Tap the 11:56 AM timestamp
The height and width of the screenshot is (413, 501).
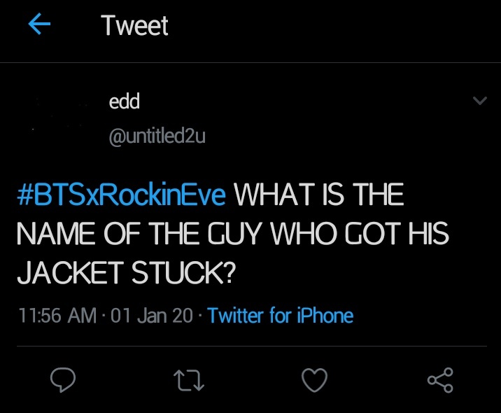click(x=56, y=316)
